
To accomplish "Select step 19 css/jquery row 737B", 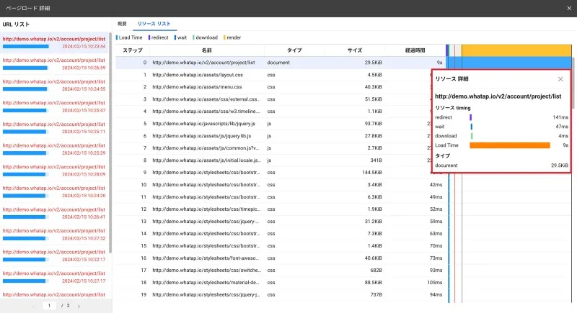I will point(281,295).
